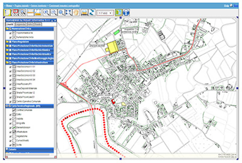Switch to the Legenda tab
242x163 pixels.
pos(21,24)
